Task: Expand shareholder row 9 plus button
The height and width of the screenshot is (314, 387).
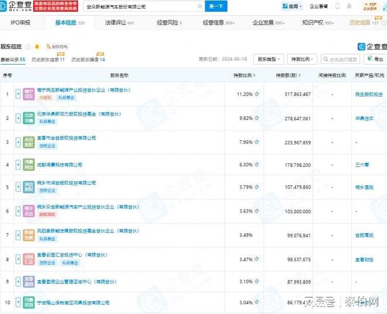Action: pyautogui.click(x=18, y=282)
